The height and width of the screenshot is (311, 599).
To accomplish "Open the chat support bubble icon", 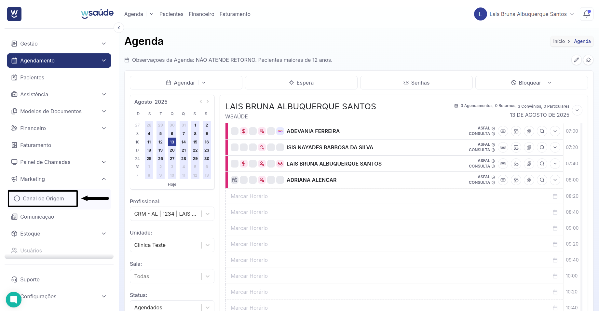I will pyautogui.click(x=14, y=299).
